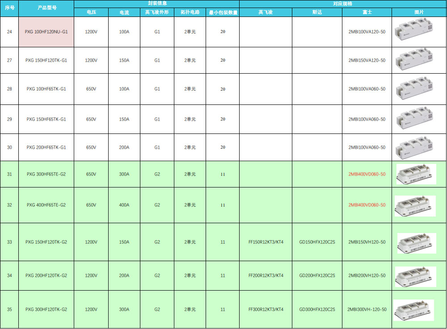Click the thumbnail for PXG 200HF65TK-G1

click(x=413, y=147)
